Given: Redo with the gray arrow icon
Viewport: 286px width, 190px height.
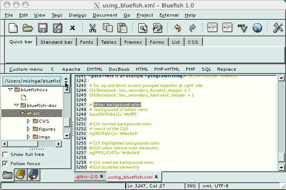Looking at the screenshot, I should 192,28.
